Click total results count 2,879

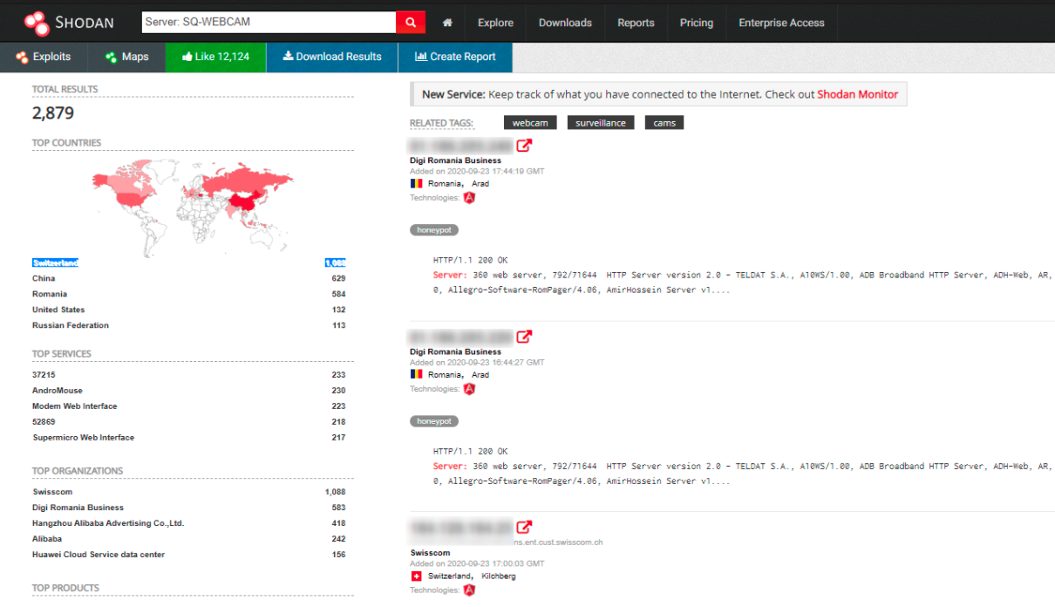pos(53,113)
